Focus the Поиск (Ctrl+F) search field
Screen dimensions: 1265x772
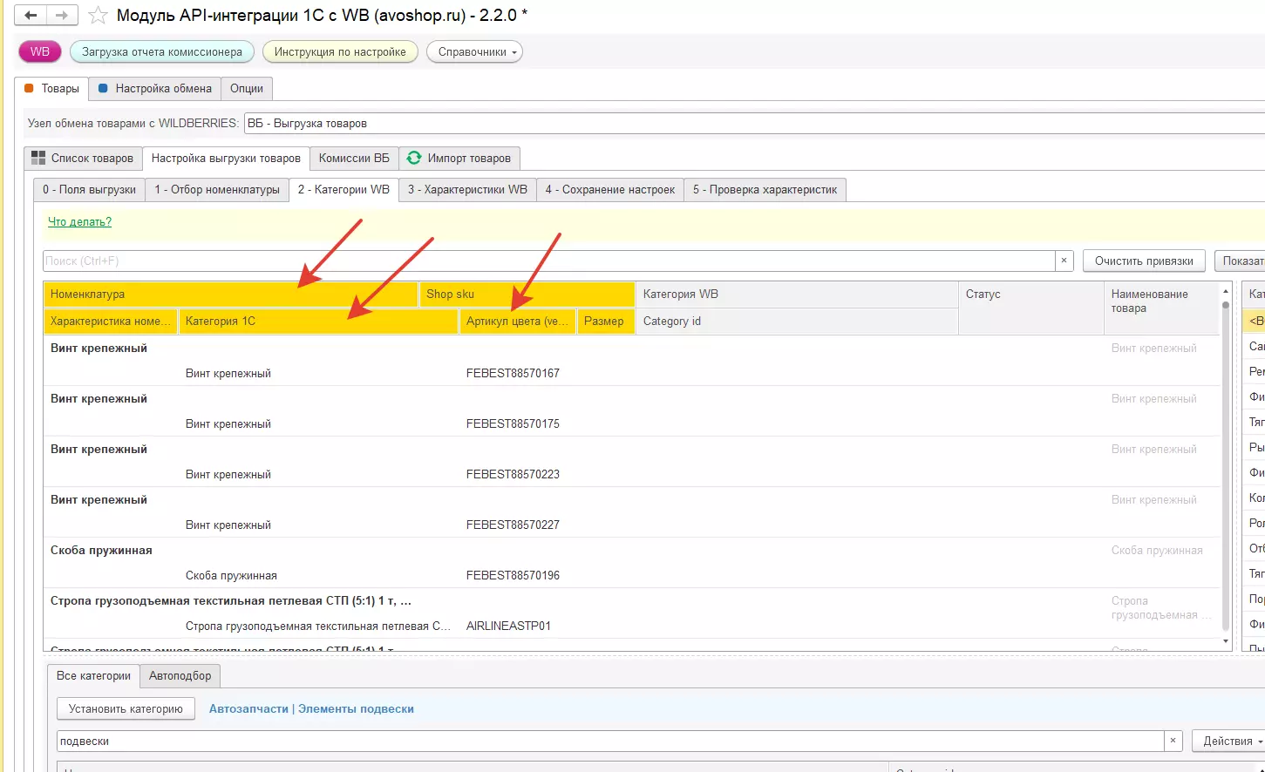pyautogui.click(x=549, y=261)
